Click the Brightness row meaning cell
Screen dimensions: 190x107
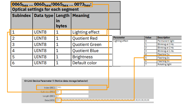click(x=82, y=57)
